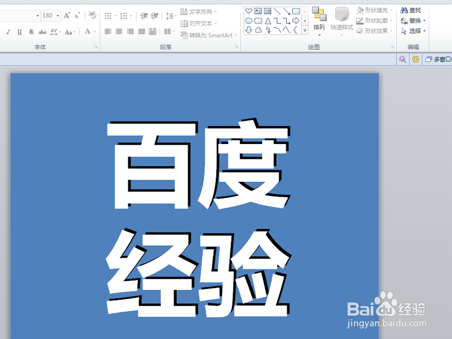Select the freeform polygon shape
452x339 pixels.
[x=258, y=30]
